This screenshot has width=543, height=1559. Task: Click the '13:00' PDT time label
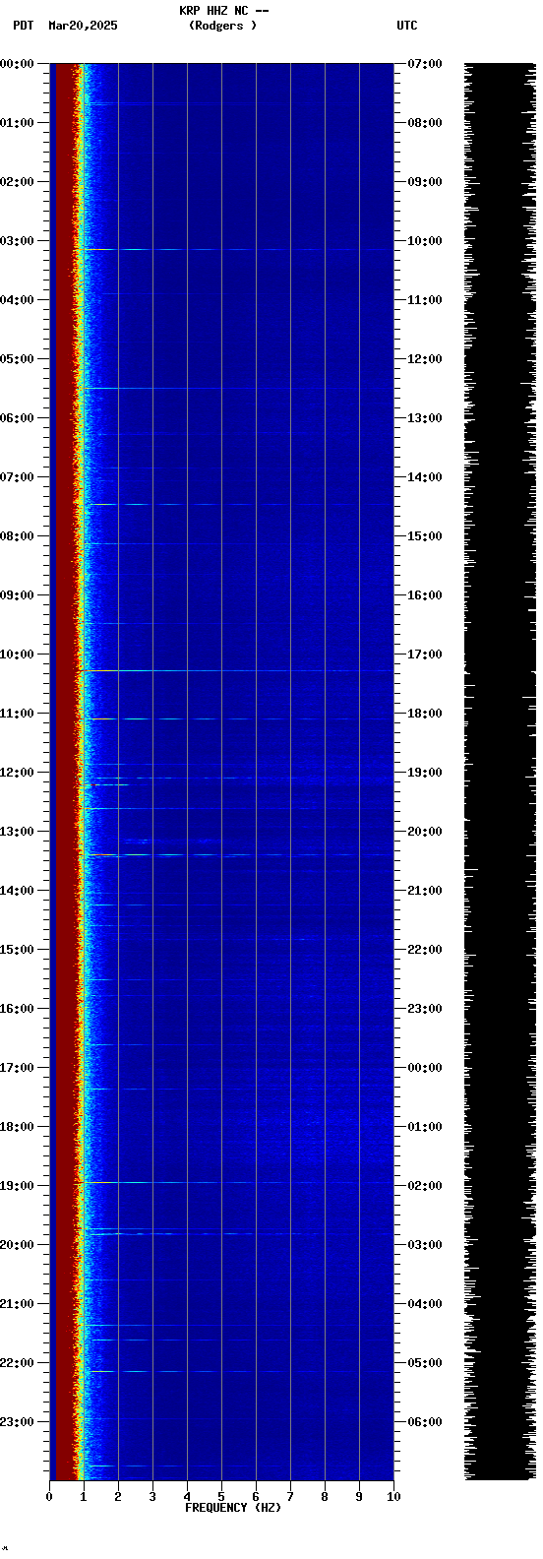[x=17, y=832]
